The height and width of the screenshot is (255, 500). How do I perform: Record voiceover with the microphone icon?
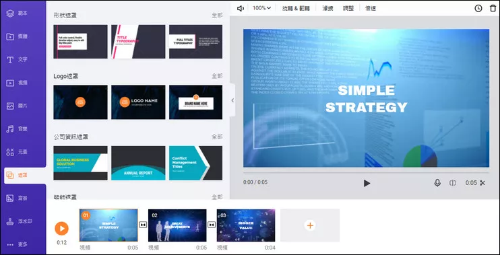point(437,183)
